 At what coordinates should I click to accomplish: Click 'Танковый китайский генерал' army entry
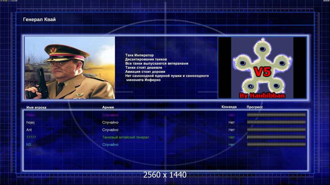[x=126, y=137]
